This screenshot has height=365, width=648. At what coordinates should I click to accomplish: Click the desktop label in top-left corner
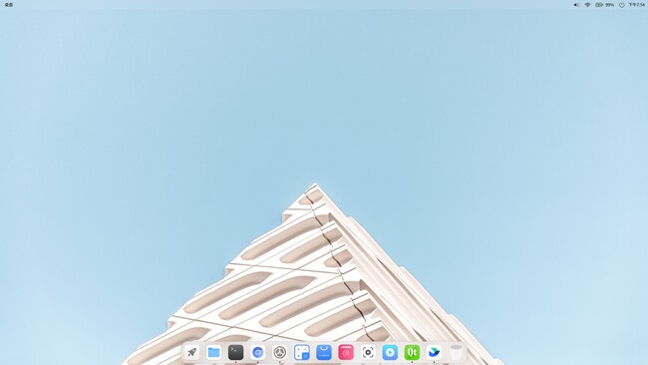pos(9,5)
